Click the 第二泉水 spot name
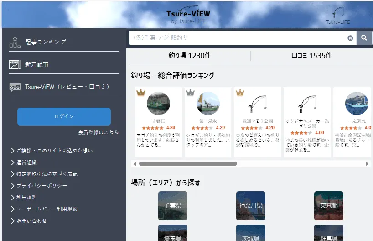Viewport: 373px width, 241px height. [208, 121]
